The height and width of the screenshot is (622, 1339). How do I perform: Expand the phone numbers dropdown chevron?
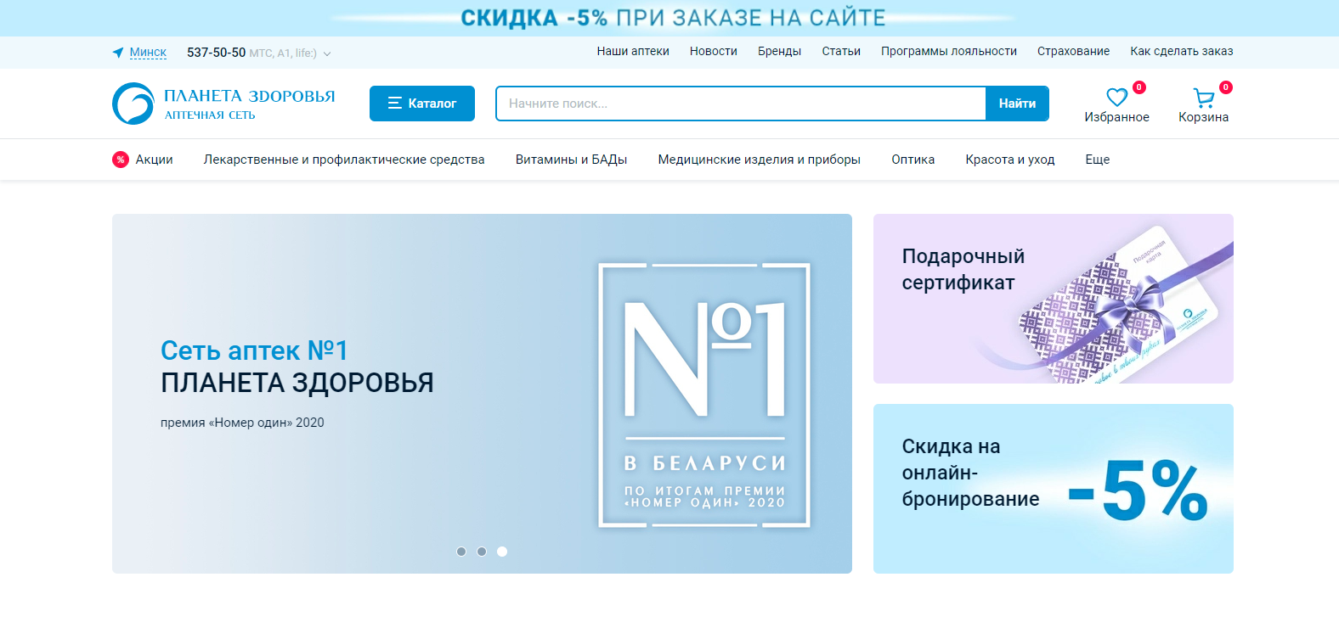pos(327,53)
